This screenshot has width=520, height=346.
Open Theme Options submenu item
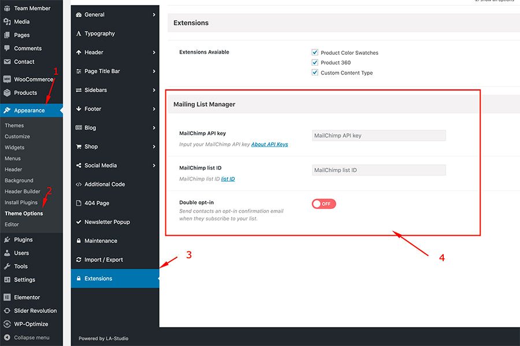point(24,213)
